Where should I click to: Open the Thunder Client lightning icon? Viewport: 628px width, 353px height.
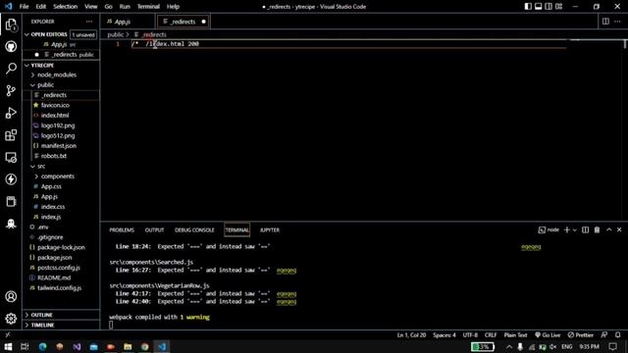click(11, 178)
